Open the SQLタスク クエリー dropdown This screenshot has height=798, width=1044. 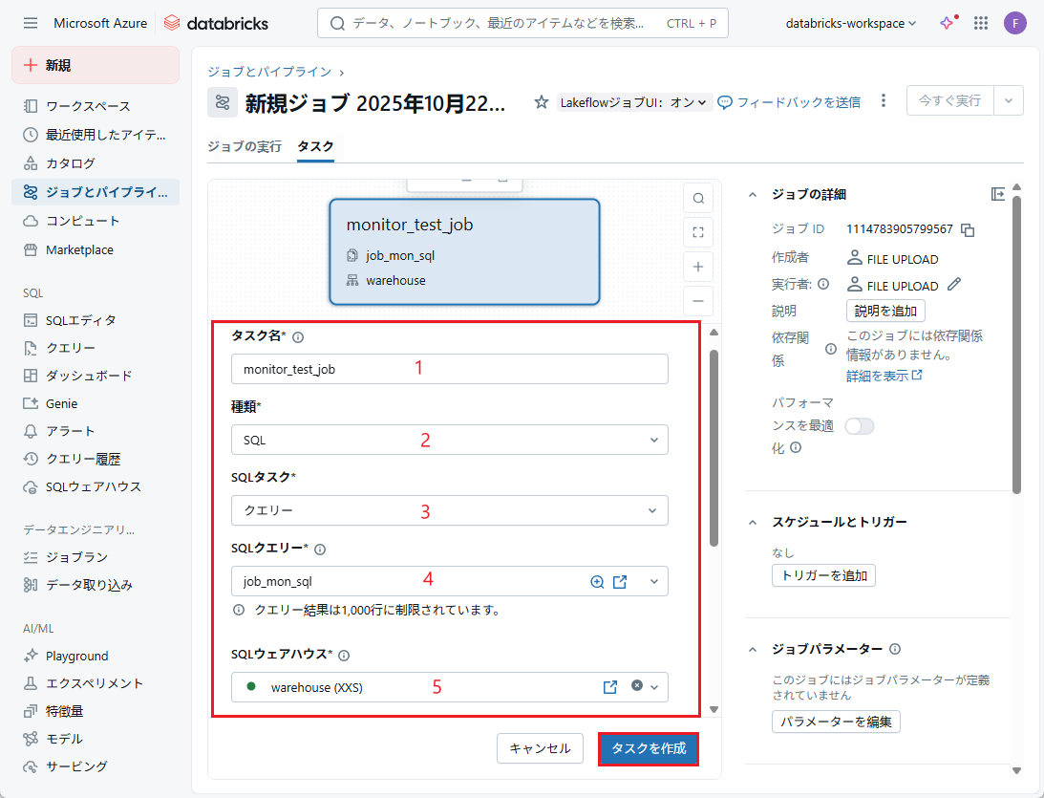tap(449, 510)
